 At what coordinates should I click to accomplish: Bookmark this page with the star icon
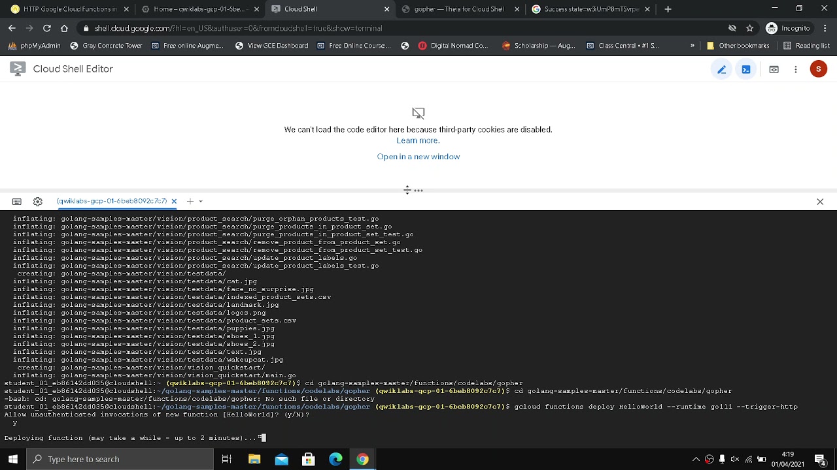750,28
